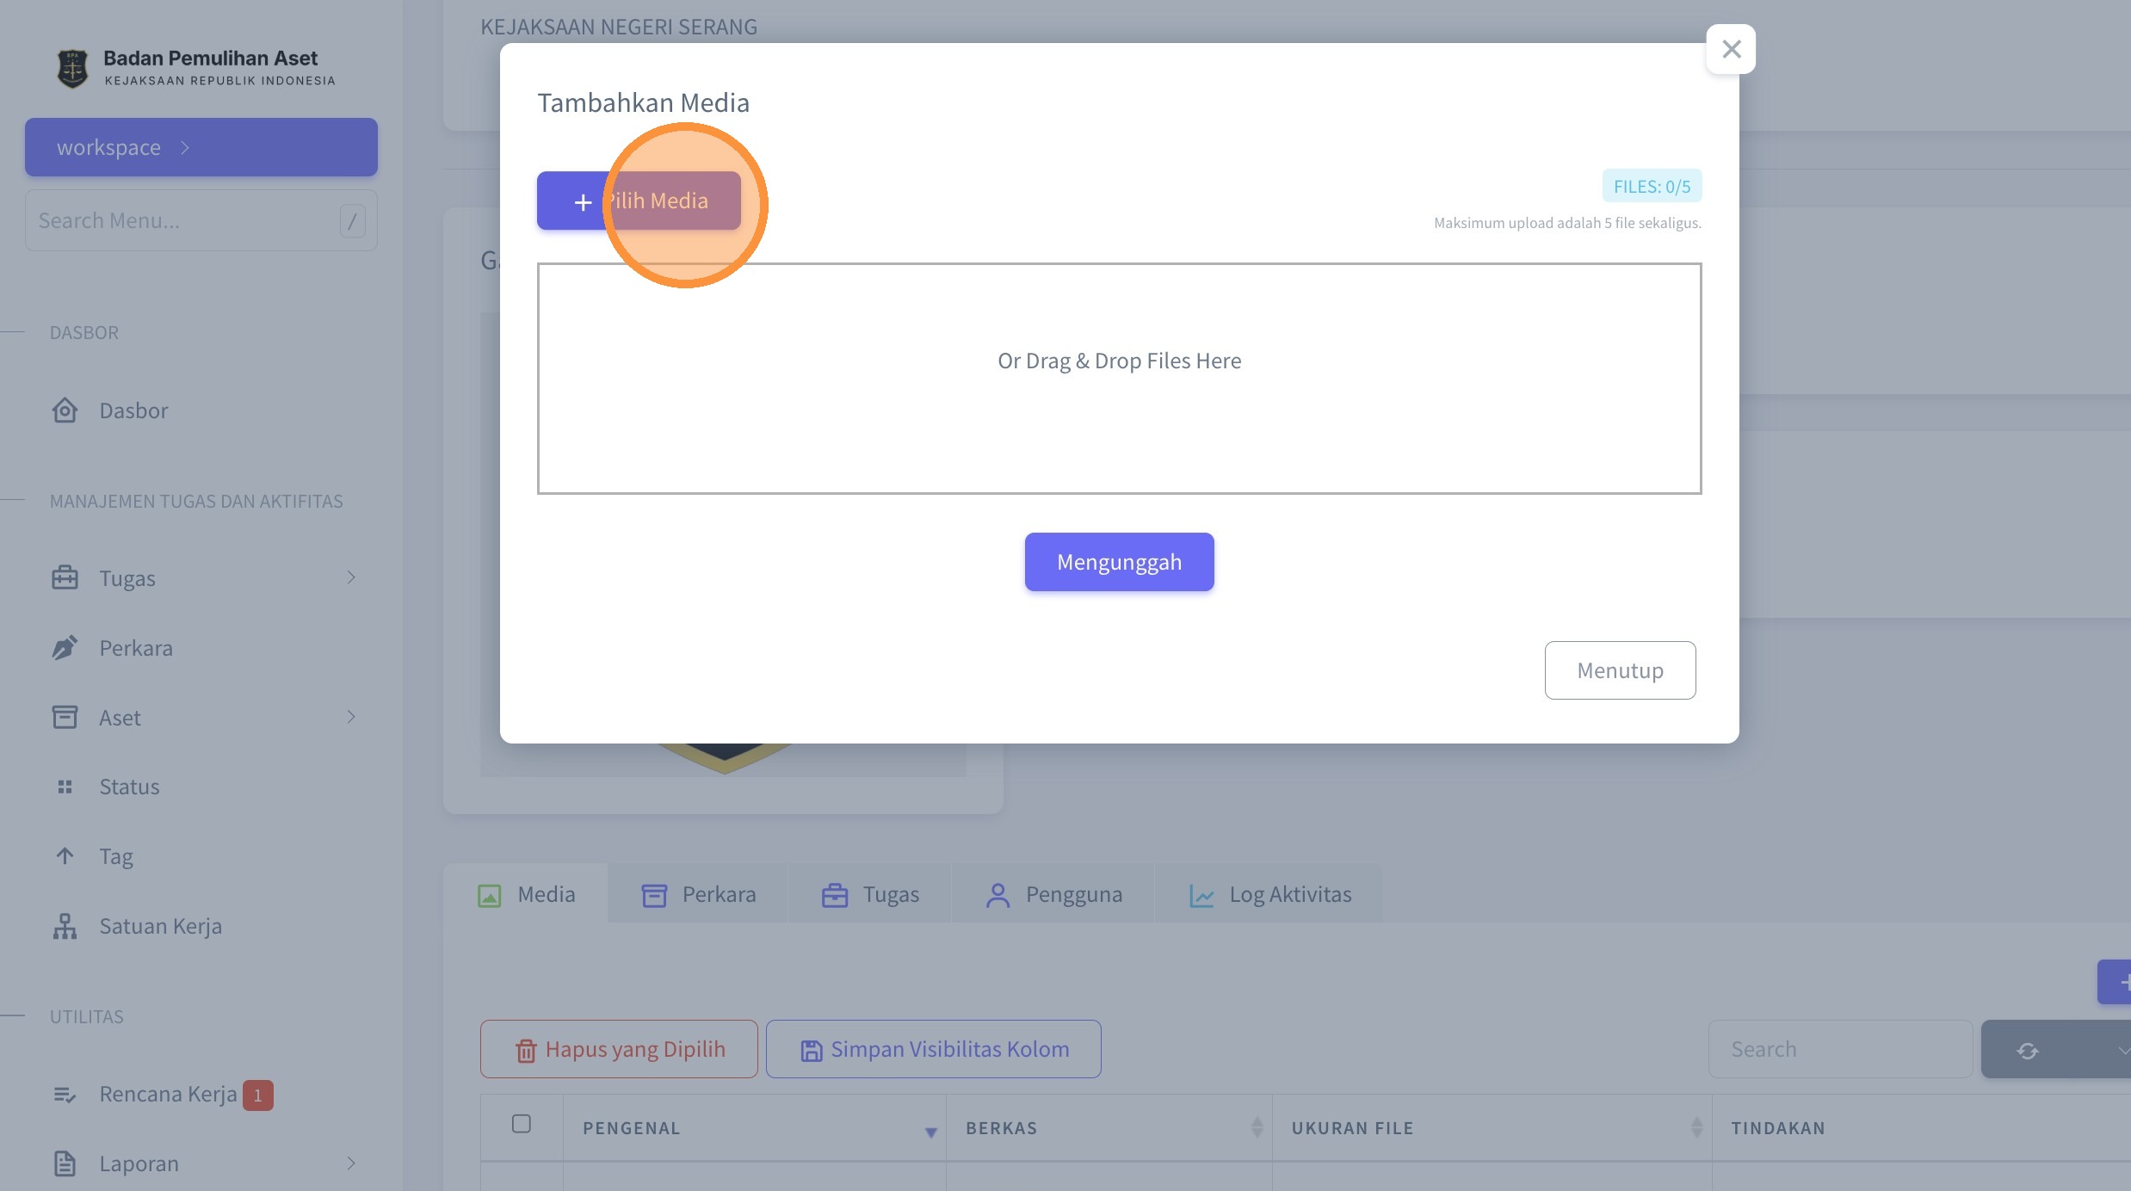This screenshot has height=1191, width=2131.
Task: Click the Menutup button
Action: pos(1620,670)
